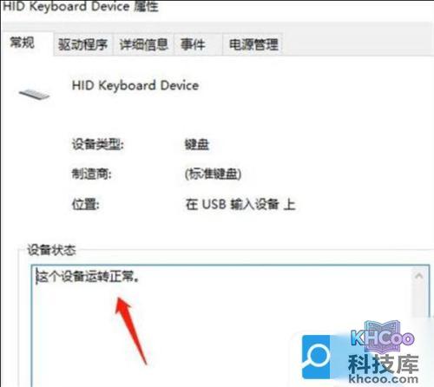Image resolution: width=434 pixels, height=387 pixels.
Task: Click the blue magnifier search icon
Action: (x=316, y=357)
